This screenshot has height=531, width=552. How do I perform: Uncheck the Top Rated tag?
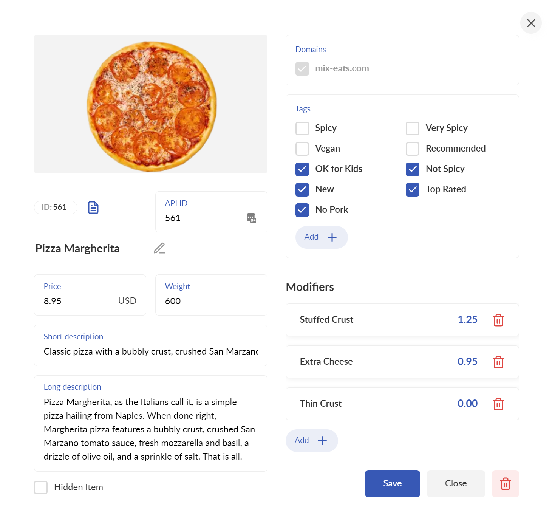[x=413, y=190]
